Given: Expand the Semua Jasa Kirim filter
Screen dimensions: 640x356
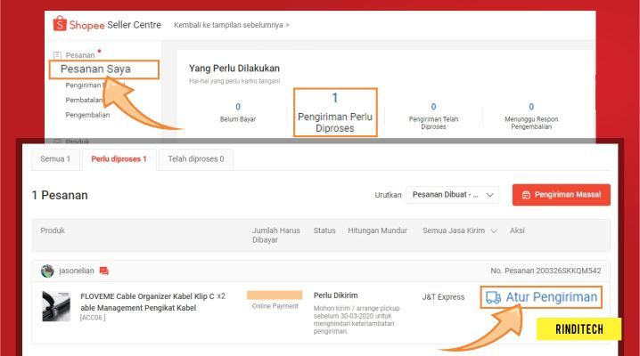Looking at the screenshot, I should click(460, 231).
